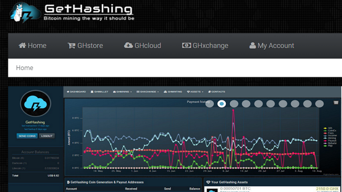Select the last carousel indicator dot
The height and width of the screenshot is (192, 342).
pyautogui.click(x=319, y=104)
